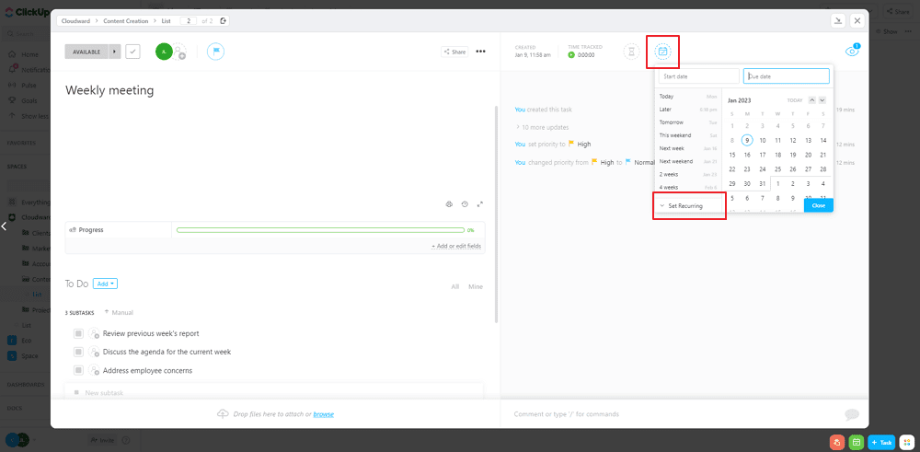Image resolution: width=920 pixels, height=452 pixels.
Task: Toggle status box for Review previous week's report
Action: pos(78,333)
